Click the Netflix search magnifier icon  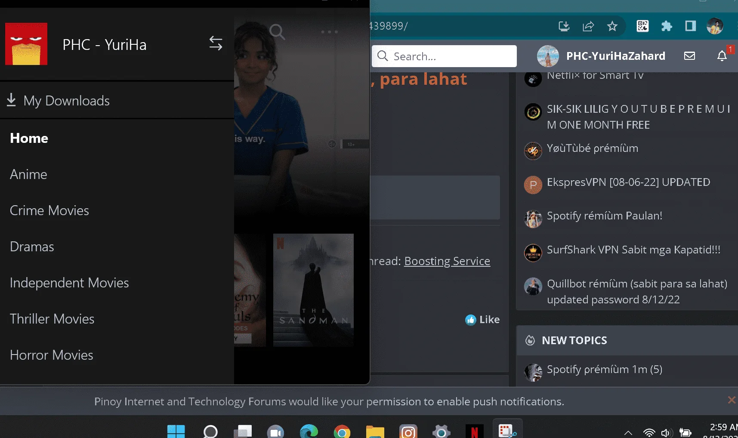tap(277, 31)
